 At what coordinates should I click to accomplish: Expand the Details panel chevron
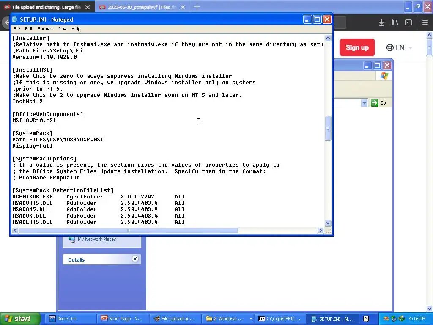(x=135, y=259)
